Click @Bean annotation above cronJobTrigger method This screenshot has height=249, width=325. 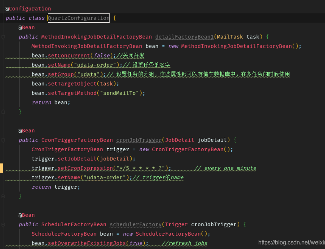27,131
